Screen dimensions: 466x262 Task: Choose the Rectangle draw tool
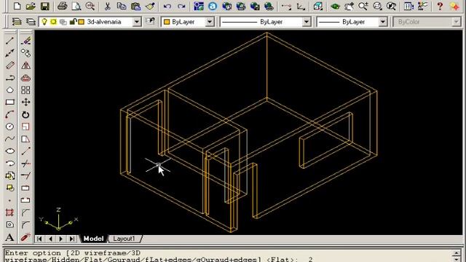click(x=9, y=102)
